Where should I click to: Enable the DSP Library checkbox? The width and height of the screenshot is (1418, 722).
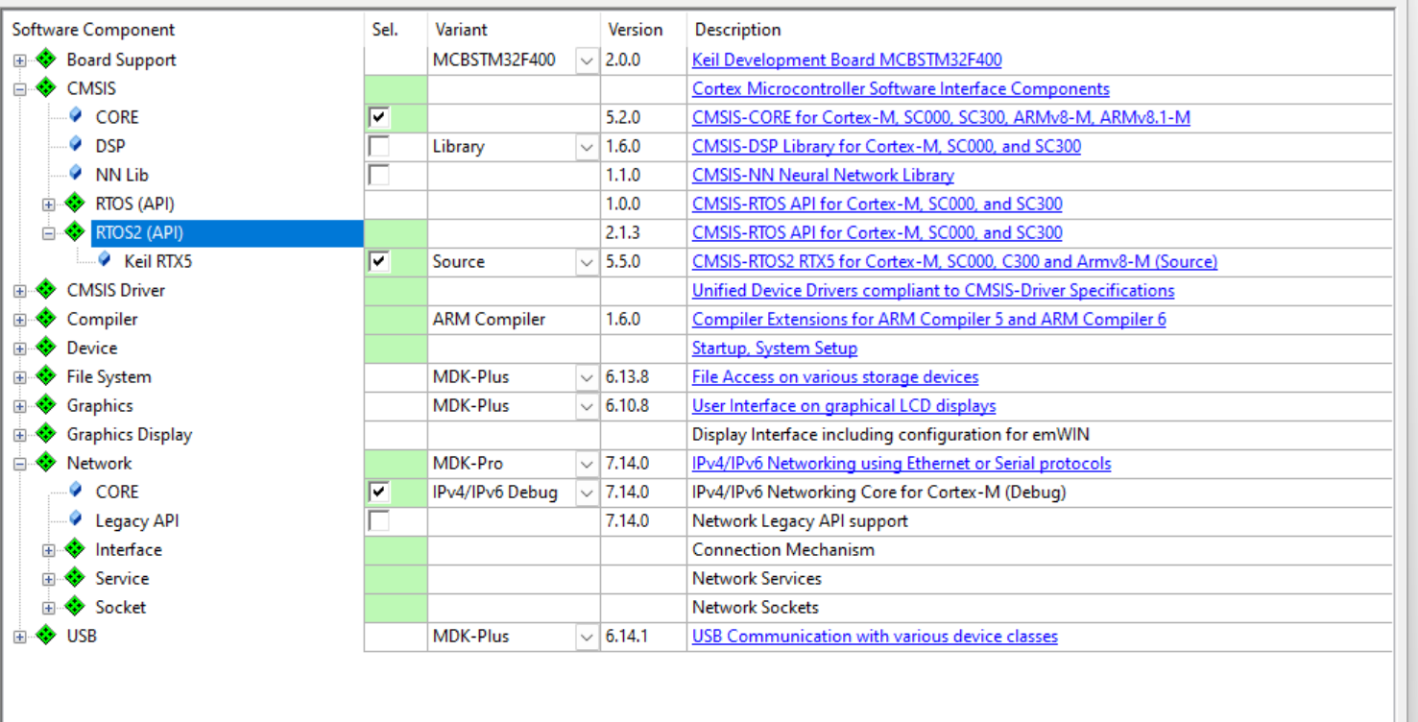click(380, 146)
